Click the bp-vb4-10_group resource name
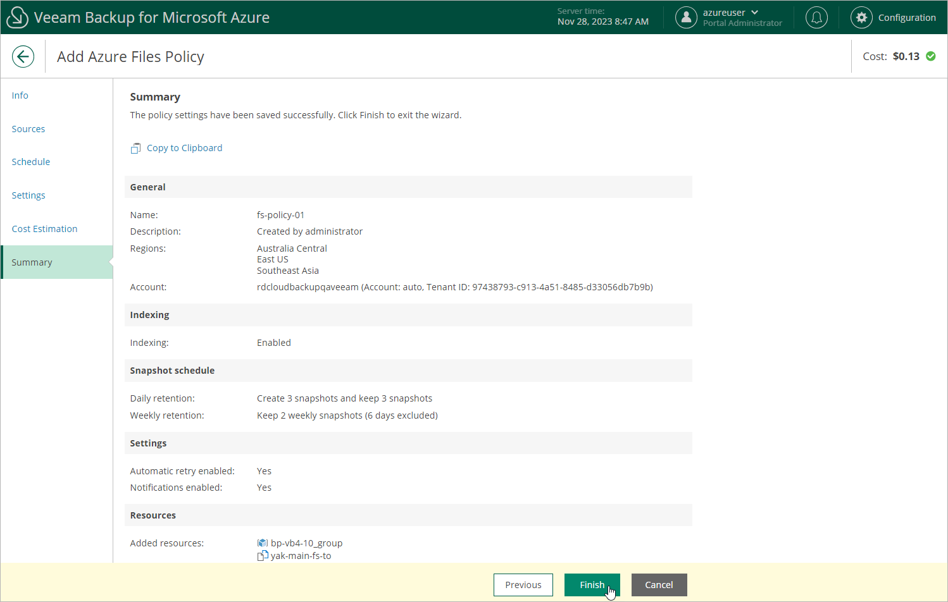Screen dimensions: 948x602 pyautogui.click(x=307, y=543)
